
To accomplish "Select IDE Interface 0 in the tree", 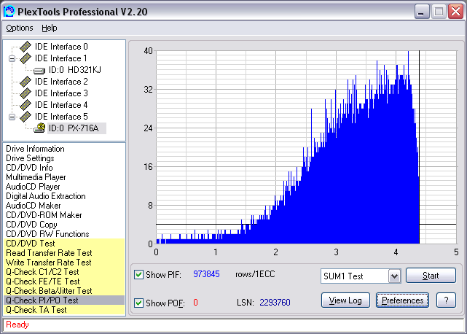I will tap(61, 47).
